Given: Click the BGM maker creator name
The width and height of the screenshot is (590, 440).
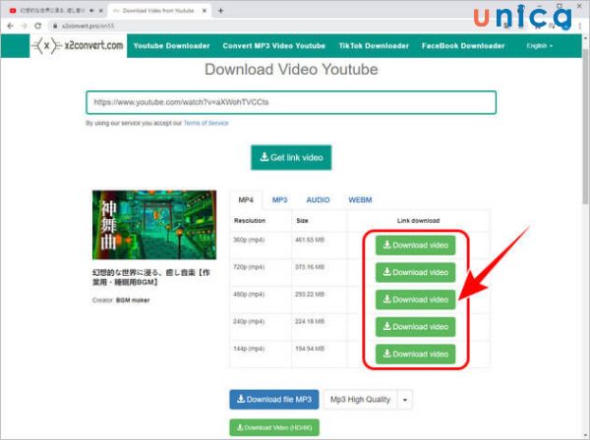Looking at the screenshot, I should [x=133, y=301].
